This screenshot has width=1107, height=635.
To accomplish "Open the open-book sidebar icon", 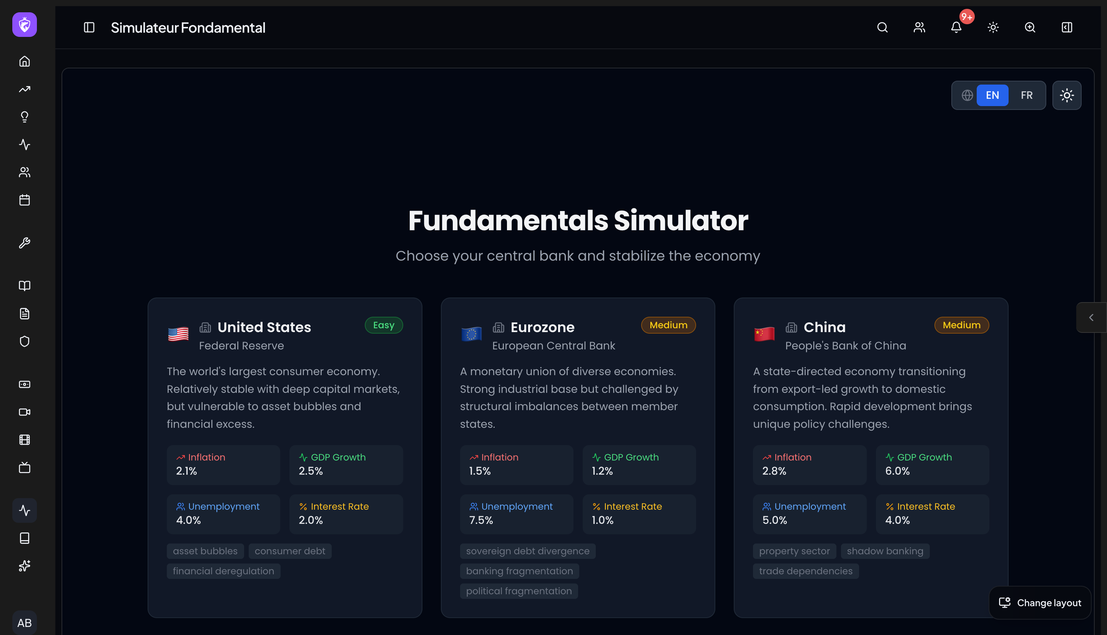I will pyautogui.click(x=25, y=286).
